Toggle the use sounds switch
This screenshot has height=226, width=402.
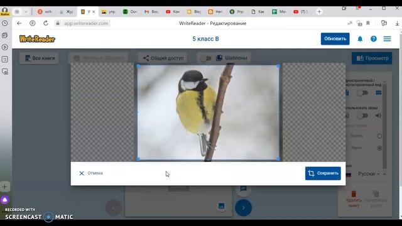tap(362, 116)
